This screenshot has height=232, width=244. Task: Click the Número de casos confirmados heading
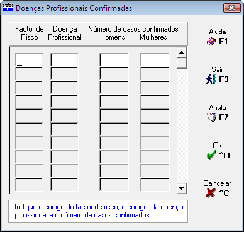pos(133,29)
